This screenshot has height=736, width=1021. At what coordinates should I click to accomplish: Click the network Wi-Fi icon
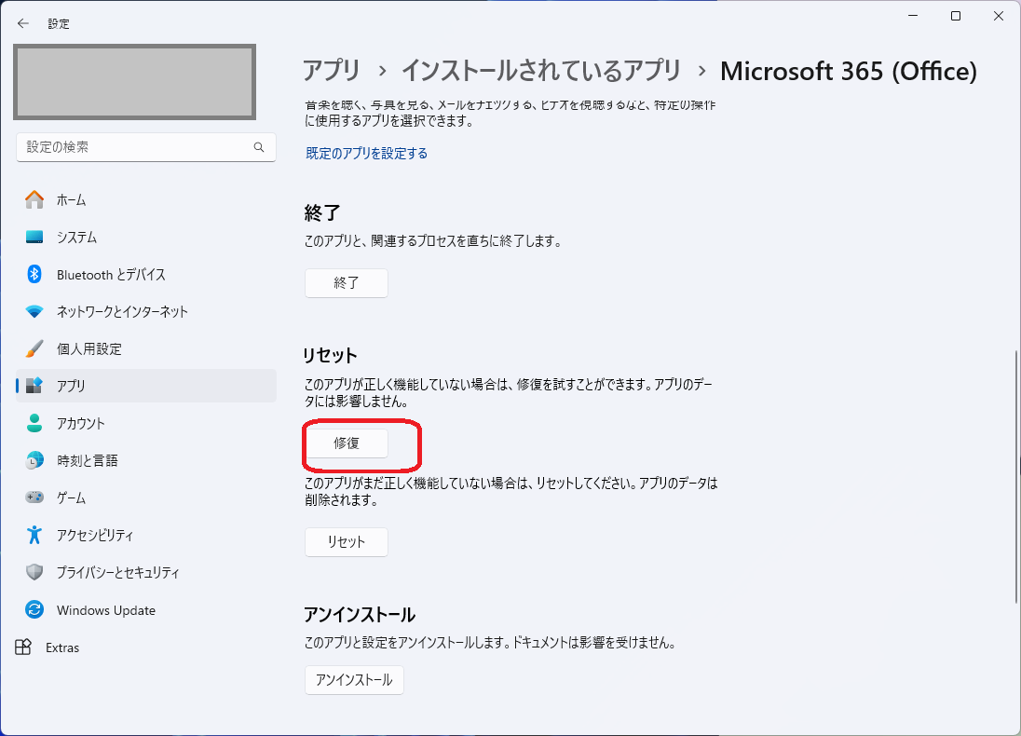coord(34,311)
